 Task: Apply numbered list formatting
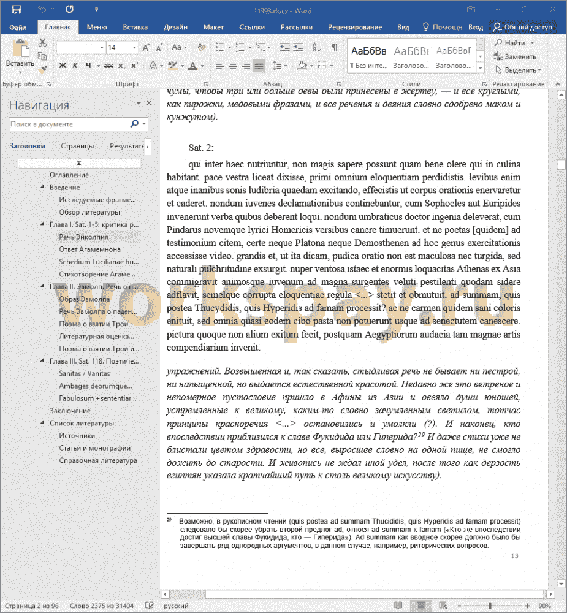pos(240,48)
